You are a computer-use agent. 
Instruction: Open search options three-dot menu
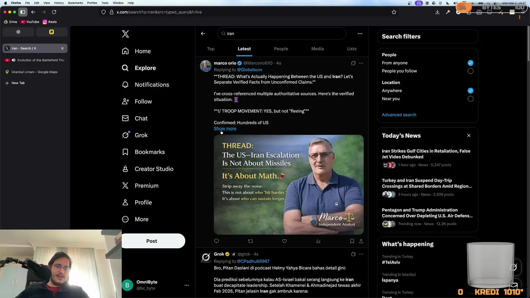coord(360,34)
